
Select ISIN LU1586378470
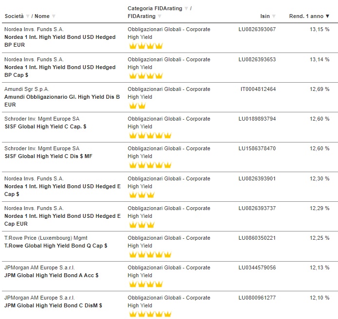257,148
